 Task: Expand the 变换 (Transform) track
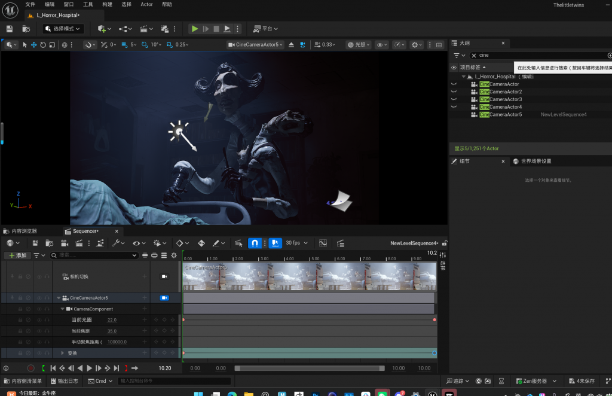(62, 353)
